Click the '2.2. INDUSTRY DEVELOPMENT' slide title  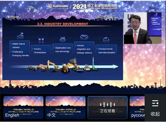pyautogui.click(x=63, y=24)
